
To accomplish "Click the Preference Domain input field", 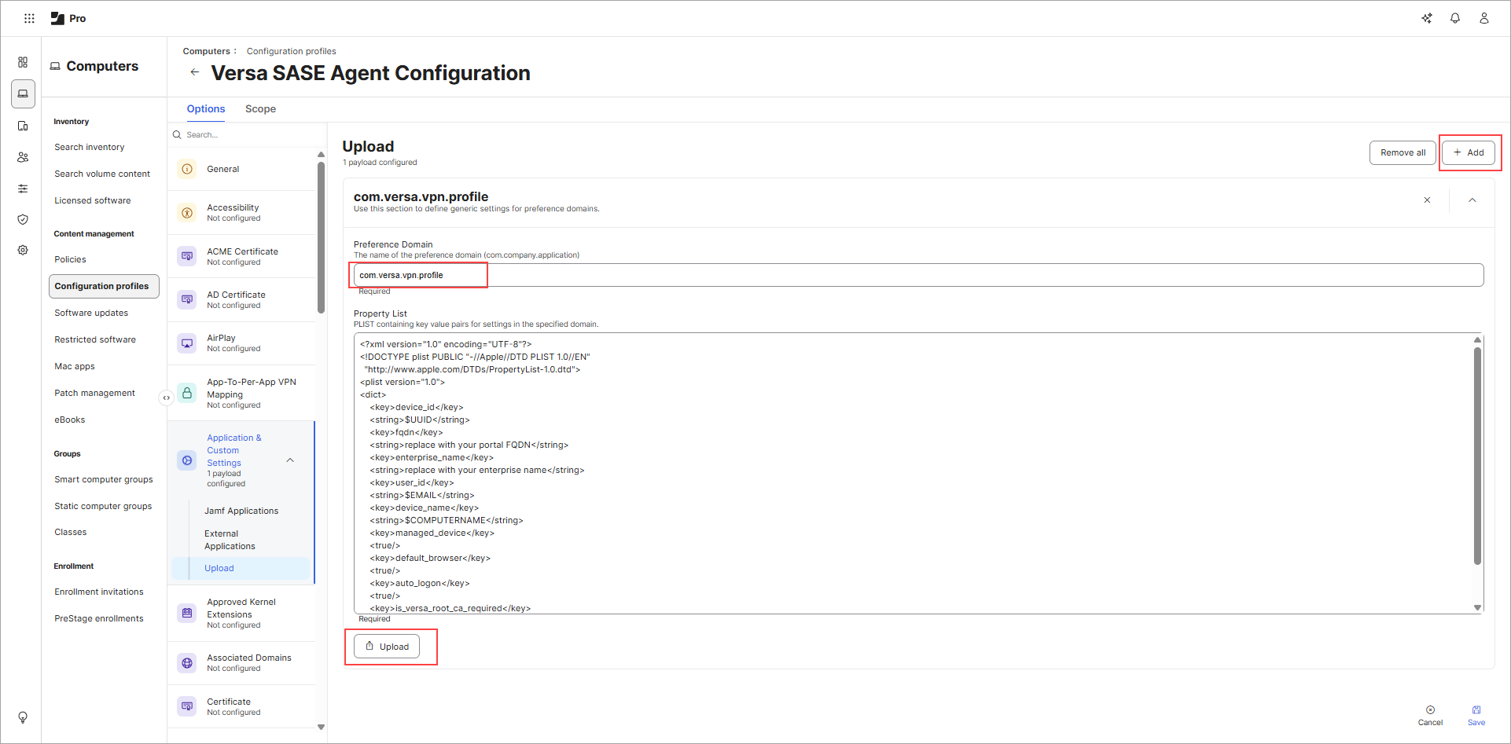I will tap(918, 275).
